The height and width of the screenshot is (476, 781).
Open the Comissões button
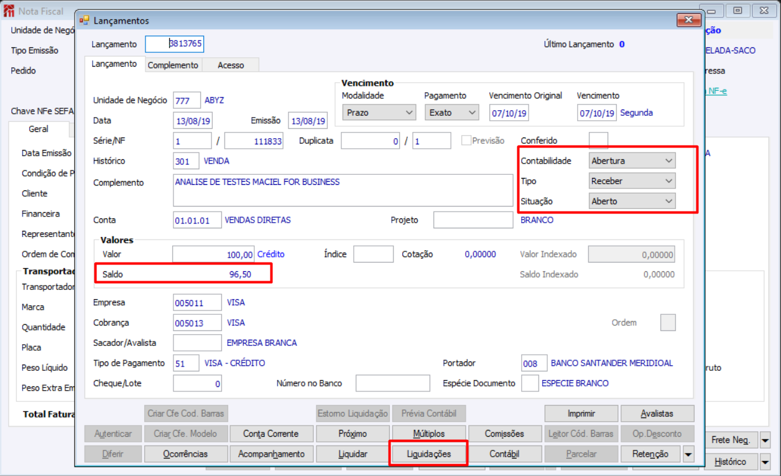tap(504, 434)
